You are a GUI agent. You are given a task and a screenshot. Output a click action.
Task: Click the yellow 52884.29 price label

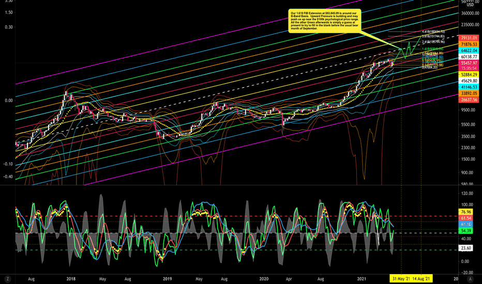click(469, 74)
